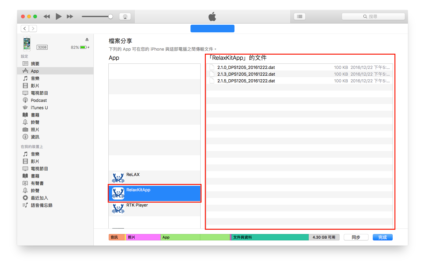The width and height of the screenshot is (425, 270).
Task: Select the ReLAX app in list
Action: click(x=154, y=178)
